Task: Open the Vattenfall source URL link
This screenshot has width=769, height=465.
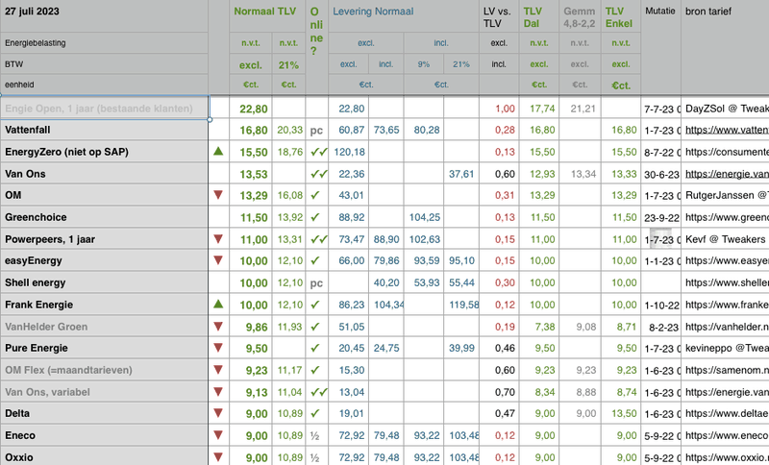Action: point(726,130)
